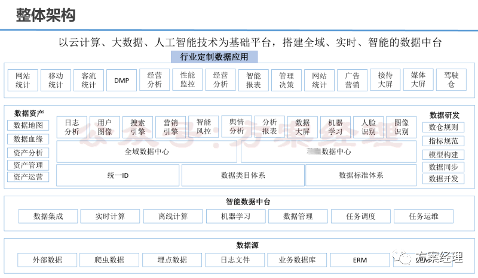478x278 pixels.
Task: Select the 智能风控 box
Action: pyautogui.click(x=204, y=126)
